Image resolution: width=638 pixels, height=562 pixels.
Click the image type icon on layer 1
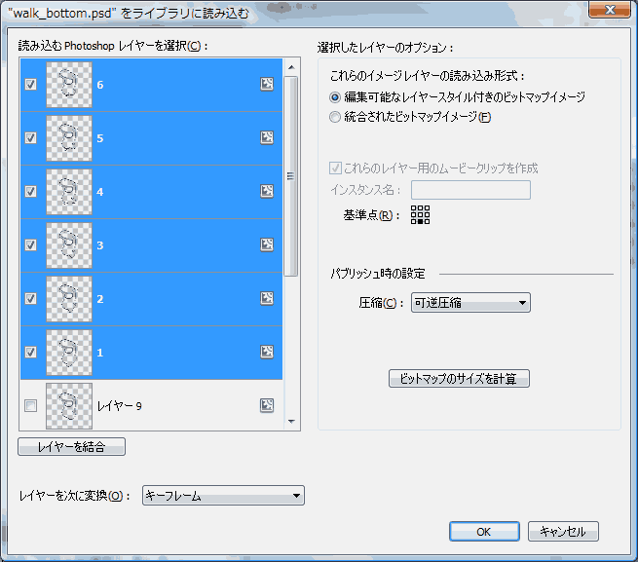(x=267, y=352)
